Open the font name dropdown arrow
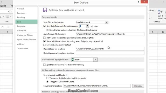This screenshot has width=166, height=93. (x=9, y=12)
